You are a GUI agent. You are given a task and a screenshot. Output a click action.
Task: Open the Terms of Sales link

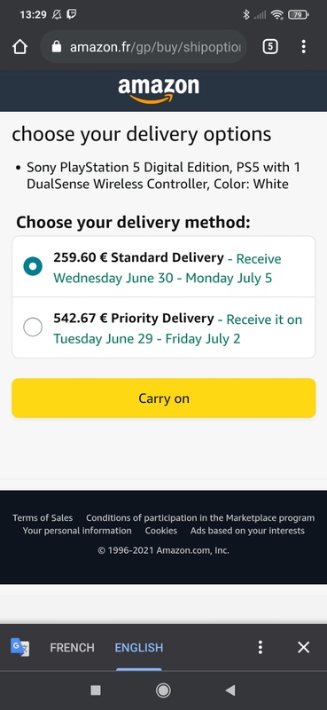point(43,517)
